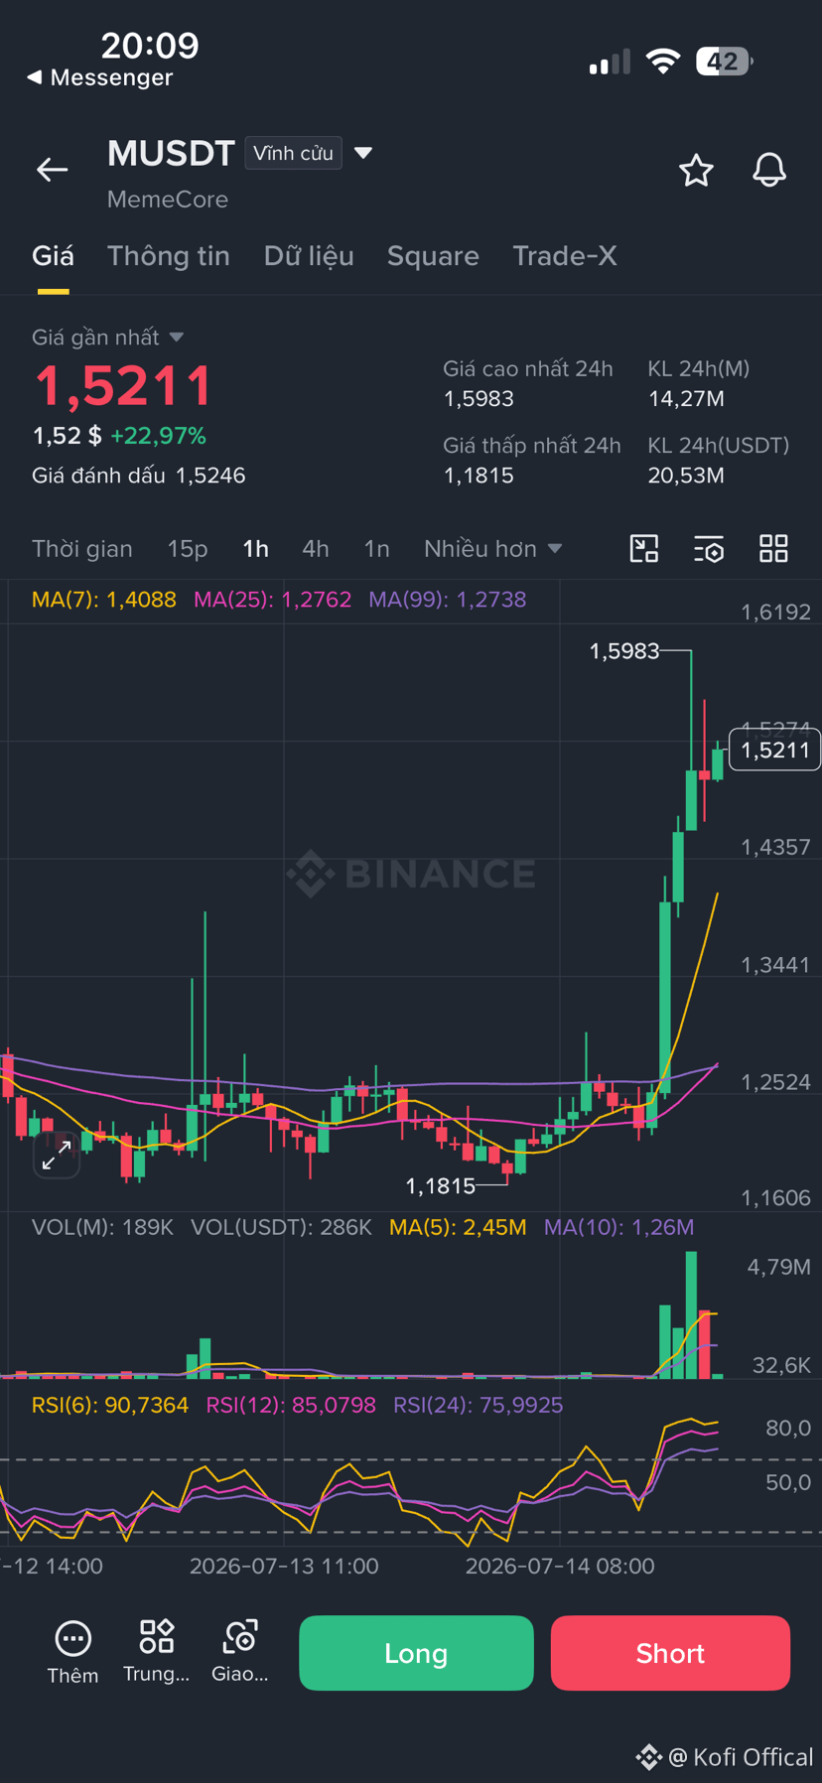Tap the MemeCore coin name subtitle
This screenshot has height=1783, width=822.
click(x=168, y=200)
